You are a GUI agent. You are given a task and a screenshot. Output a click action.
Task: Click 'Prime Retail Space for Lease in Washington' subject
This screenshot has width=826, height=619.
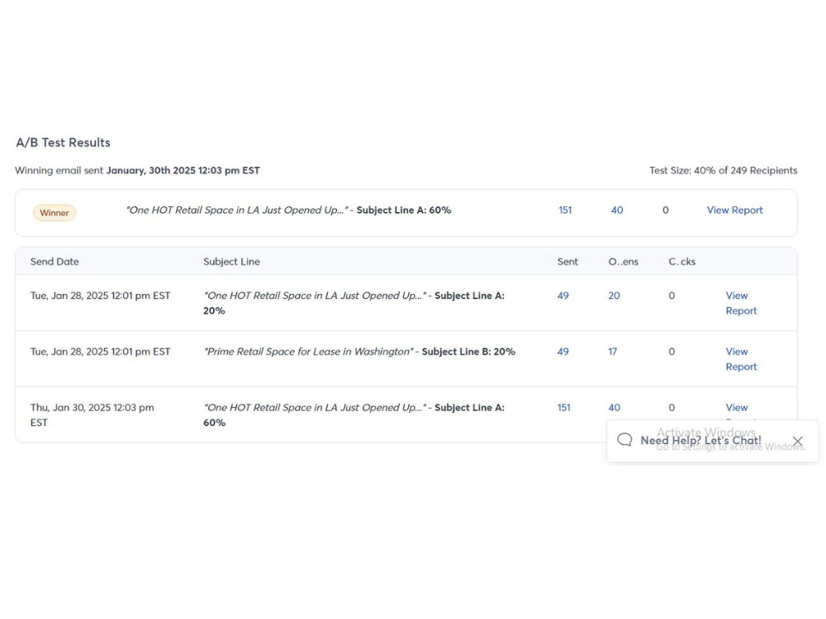(308, 352)
